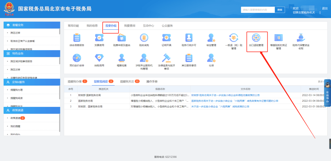Open 社保 icon
Image resolution: width=331 pixels, height=161 pixels.
211,58
